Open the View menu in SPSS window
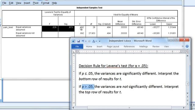This screenshot has height=110, width=195. 18,3
